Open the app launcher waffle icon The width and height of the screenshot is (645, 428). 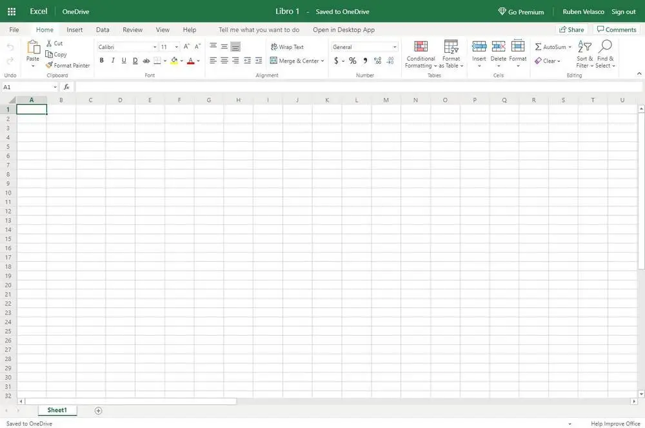point(12,12)
